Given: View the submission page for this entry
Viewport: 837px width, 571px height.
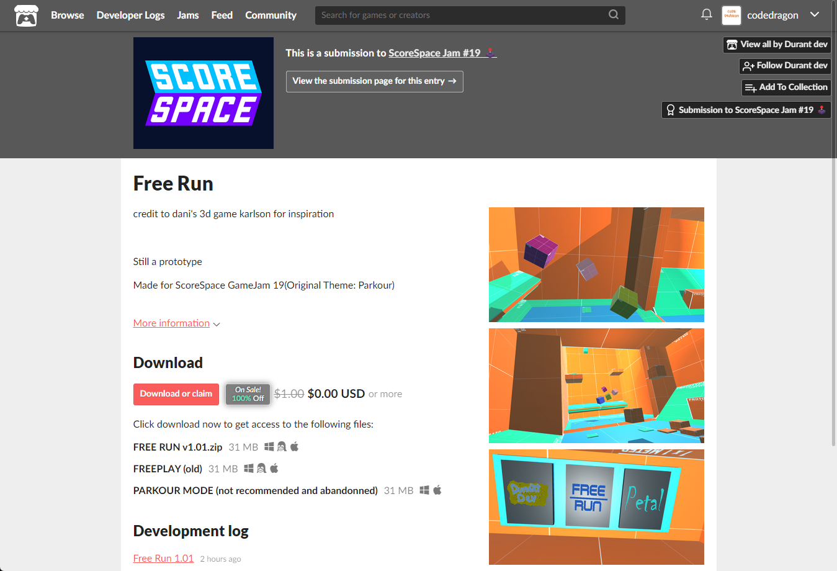Looking at the screenshot, I should [x=374, y=81].
